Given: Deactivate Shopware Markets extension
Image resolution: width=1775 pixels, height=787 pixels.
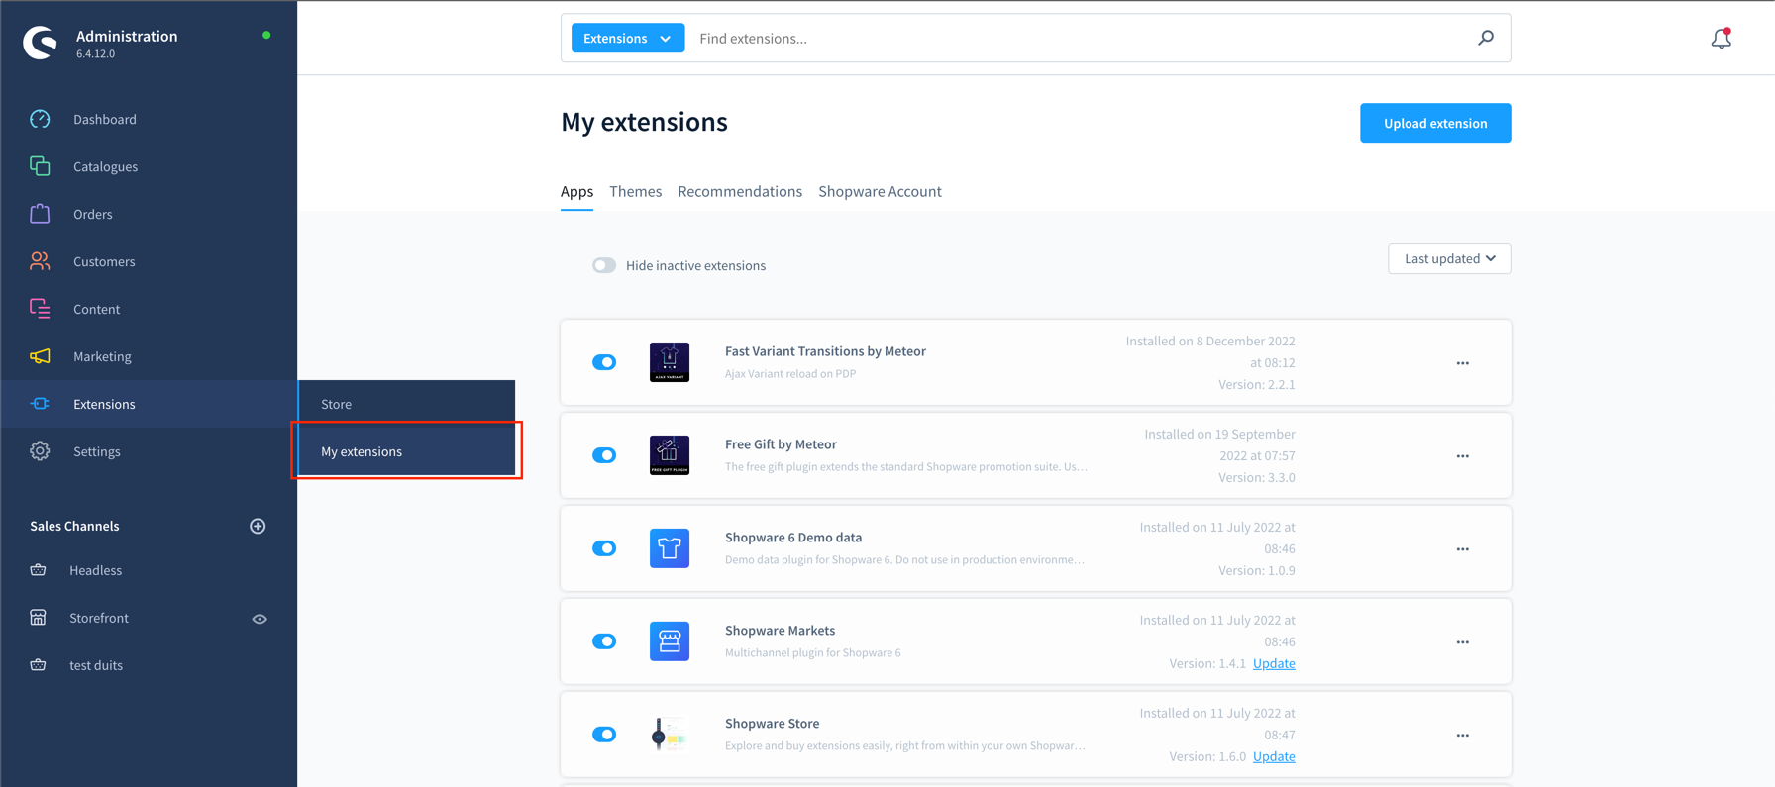Looking at the screenshot, I should [604, 641].
